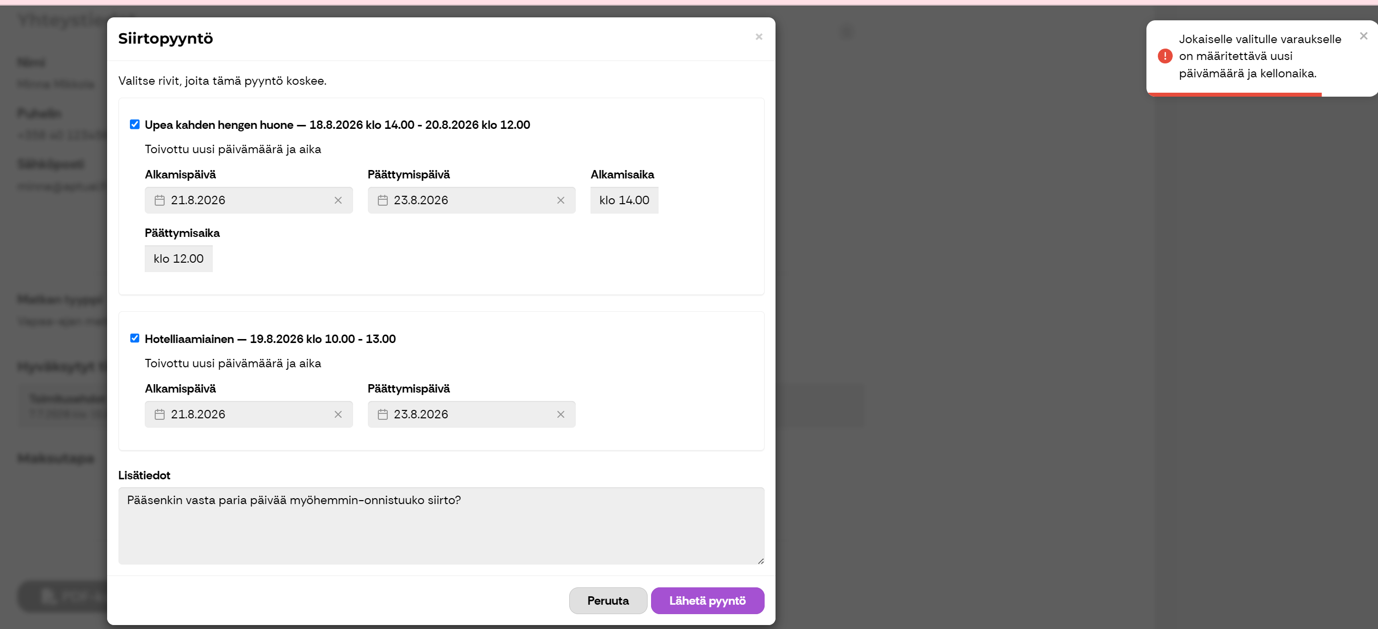Click the room Alkamispäivä date input

pos(249,200)
